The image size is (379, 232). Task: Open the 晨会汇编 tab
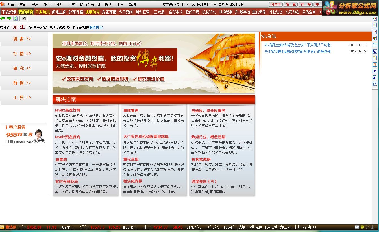pyautogui.click(x=143, y=12)
